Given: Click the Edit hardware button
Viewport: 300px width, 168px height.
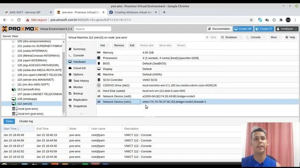Looking at the screenshot, I should (x=132, y=45).
